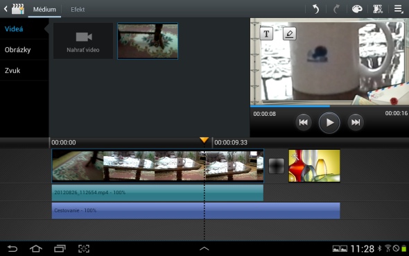Open the transition icon between clips

coord(276,166)
